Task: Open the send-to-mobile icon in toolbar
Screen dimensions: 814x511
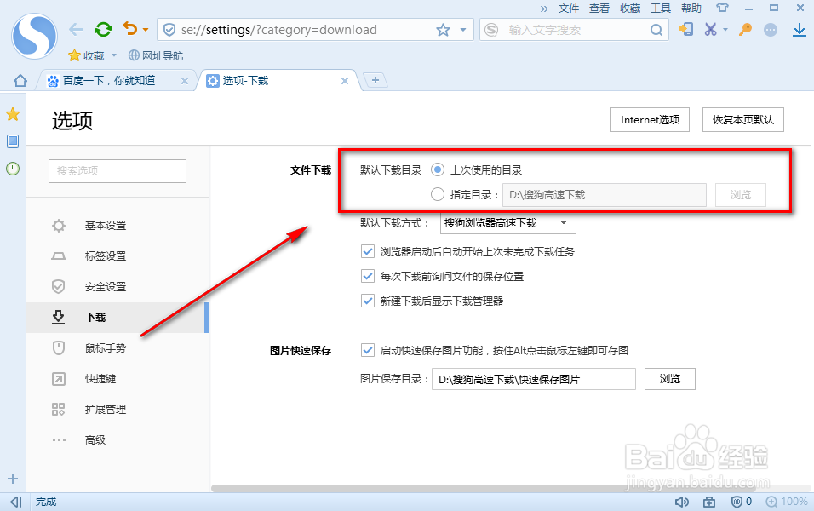Action: coord(685,29)
